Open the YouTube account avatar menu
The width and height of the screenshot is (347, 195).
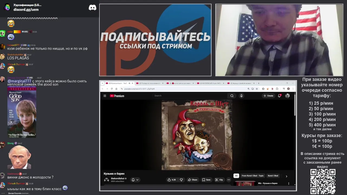(287, 96)
